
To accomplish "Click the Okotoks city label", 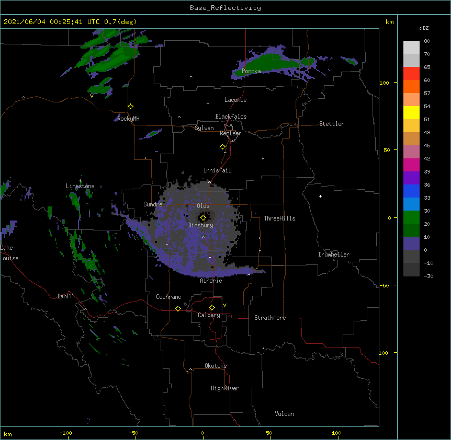I will (x=216, y=366).
